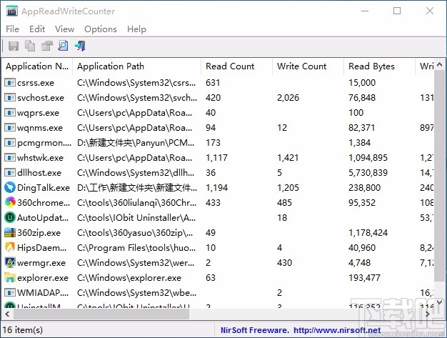Sort by Application Name column header

pos(37,66)
